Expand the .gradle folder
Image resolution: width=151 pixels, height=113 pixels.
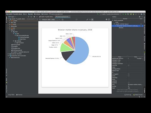pos(10,21)
